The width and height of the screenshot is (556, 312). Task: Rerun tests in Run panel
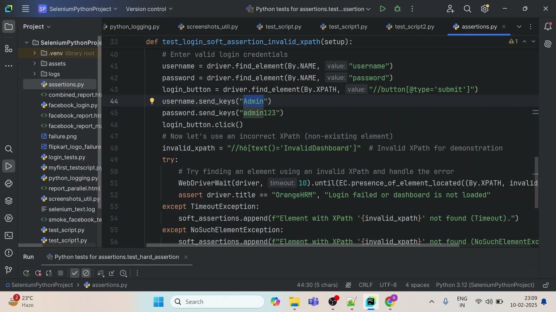tap(26, 273)
